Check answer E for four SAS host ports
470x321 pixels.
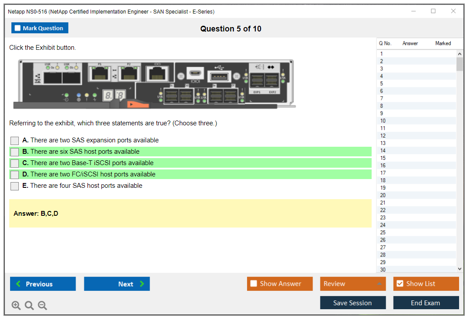[15, 186]
